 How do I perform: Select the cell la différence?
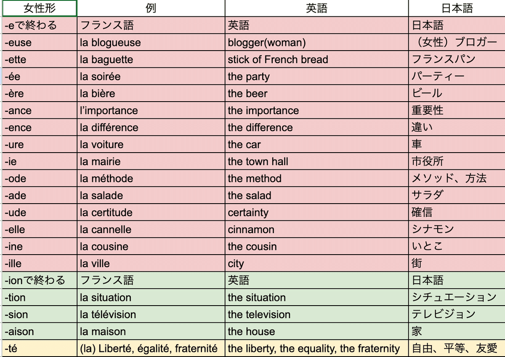[x=151, y=127]
